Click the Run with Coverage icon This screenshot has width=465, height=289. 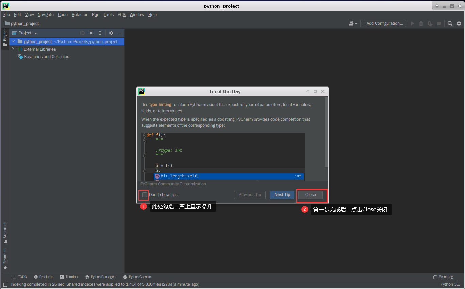(x=430, y=23)
